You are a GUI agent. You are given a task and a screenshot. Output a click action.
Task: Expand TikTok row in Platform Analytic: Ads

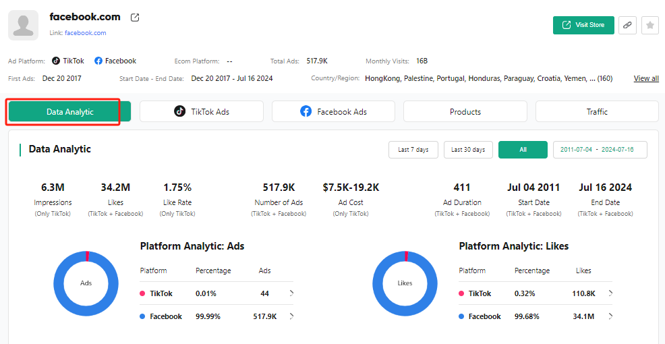point(291,293)
